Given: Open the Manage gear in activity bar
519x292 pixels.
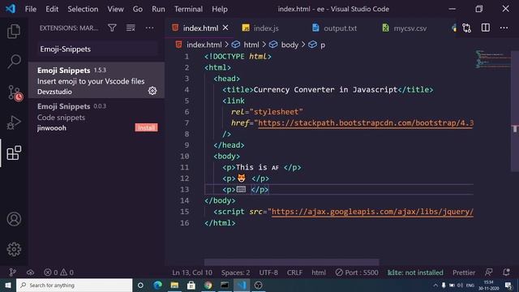Looking at the screenshot, I should pos(14,249).
